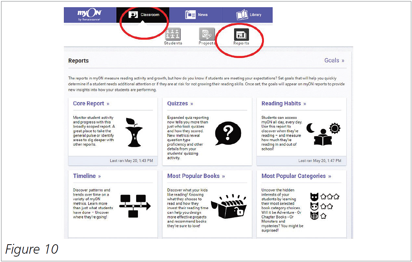412x262 pixels.
Task: Open the Projects section icon
Action: click(x=207, y=34)
